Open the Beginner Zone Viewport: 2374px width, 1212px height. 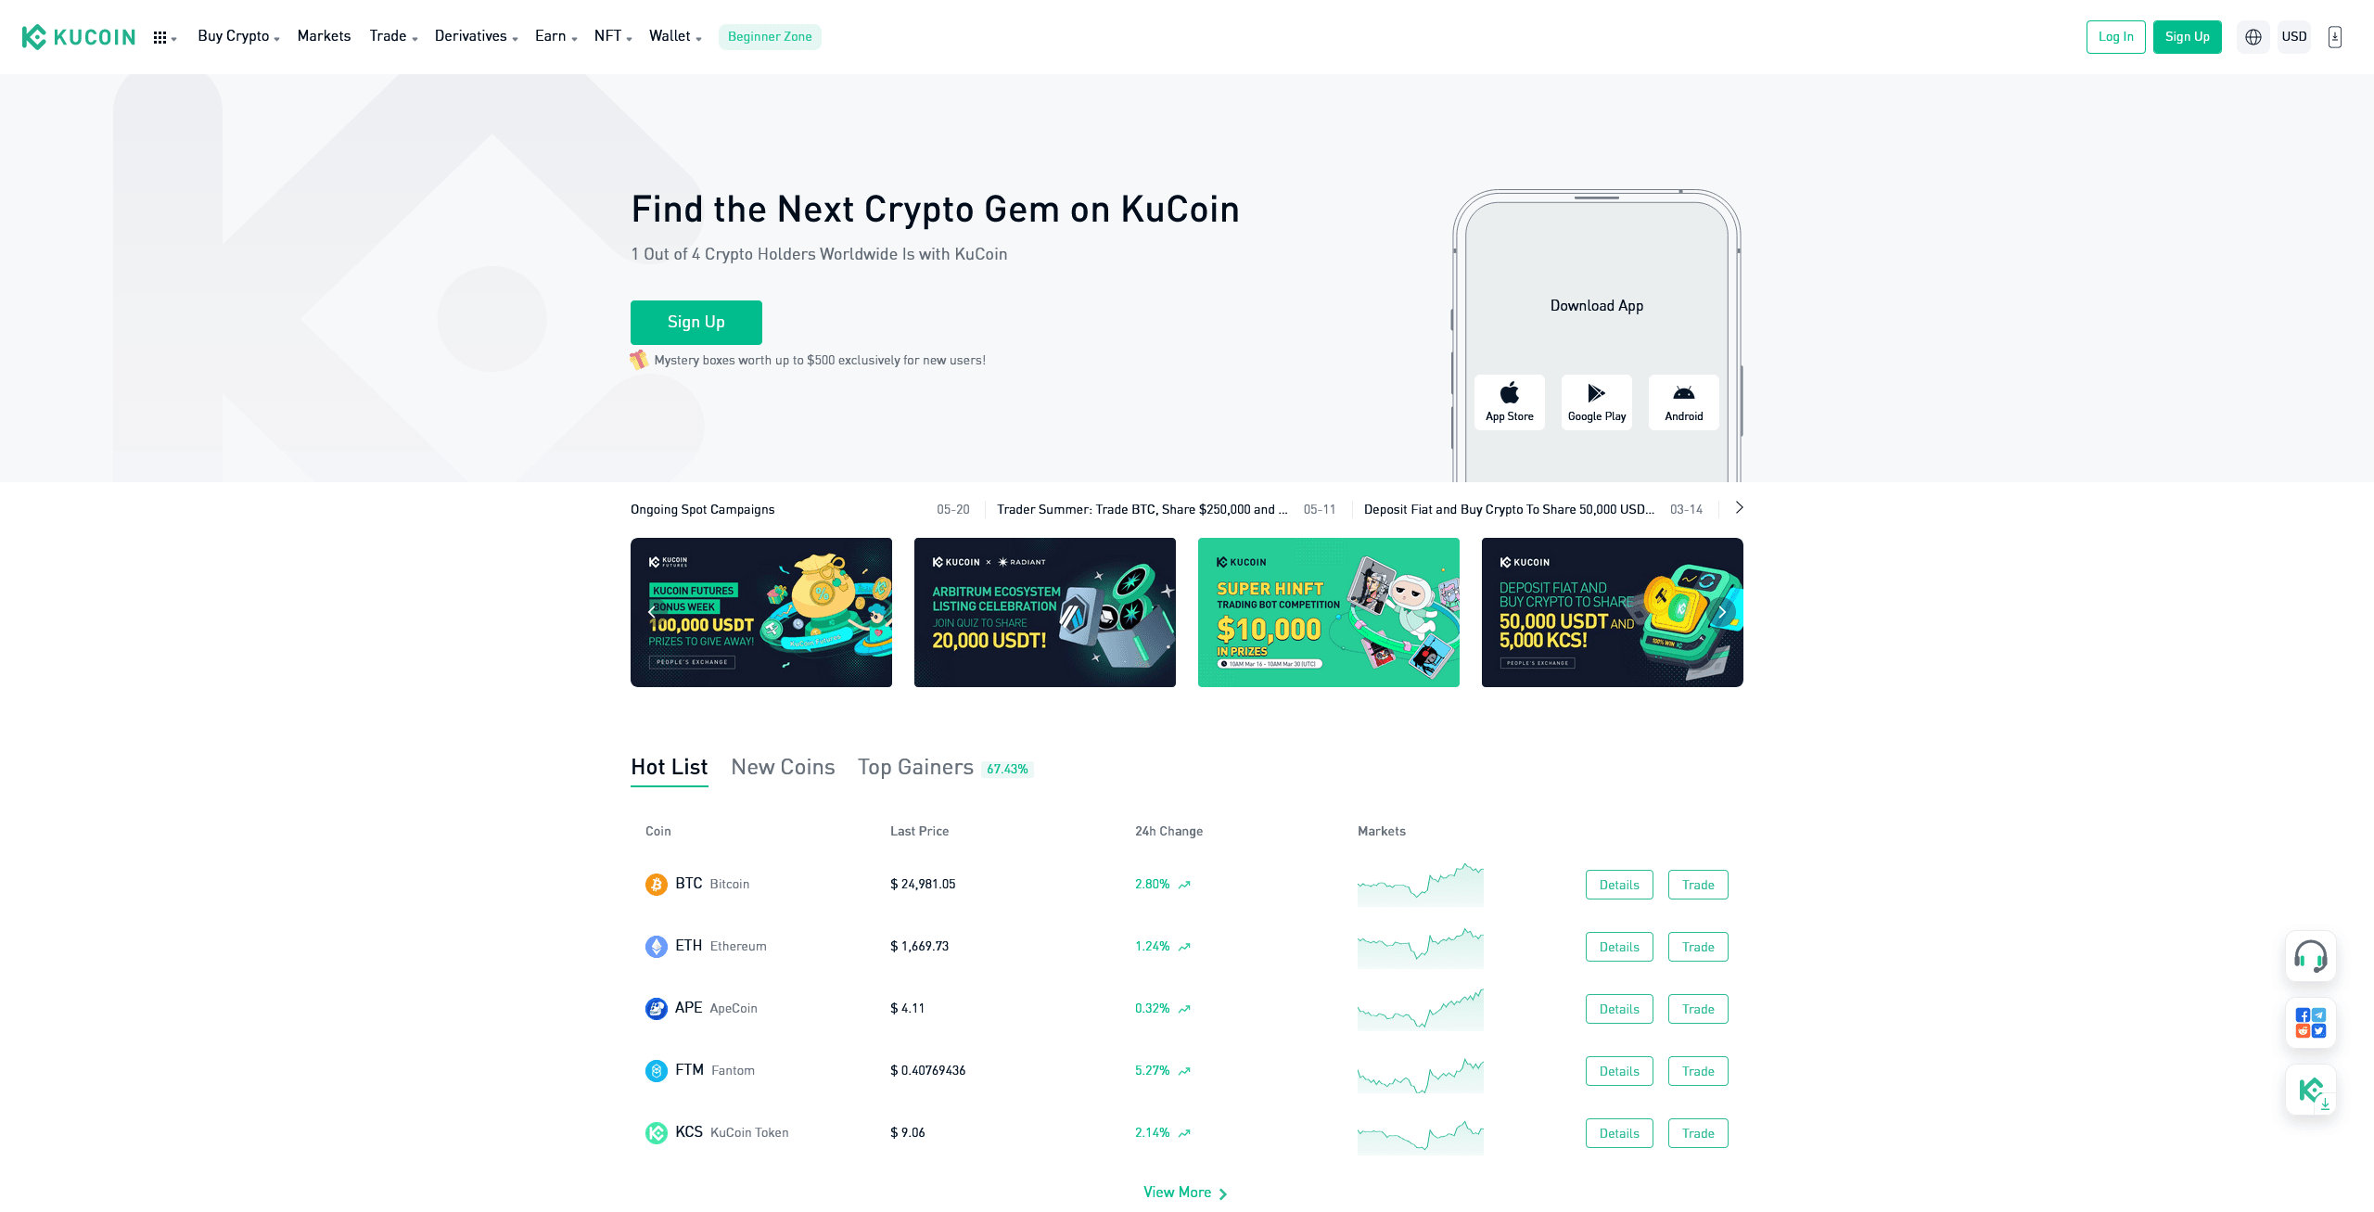[770, 37]
